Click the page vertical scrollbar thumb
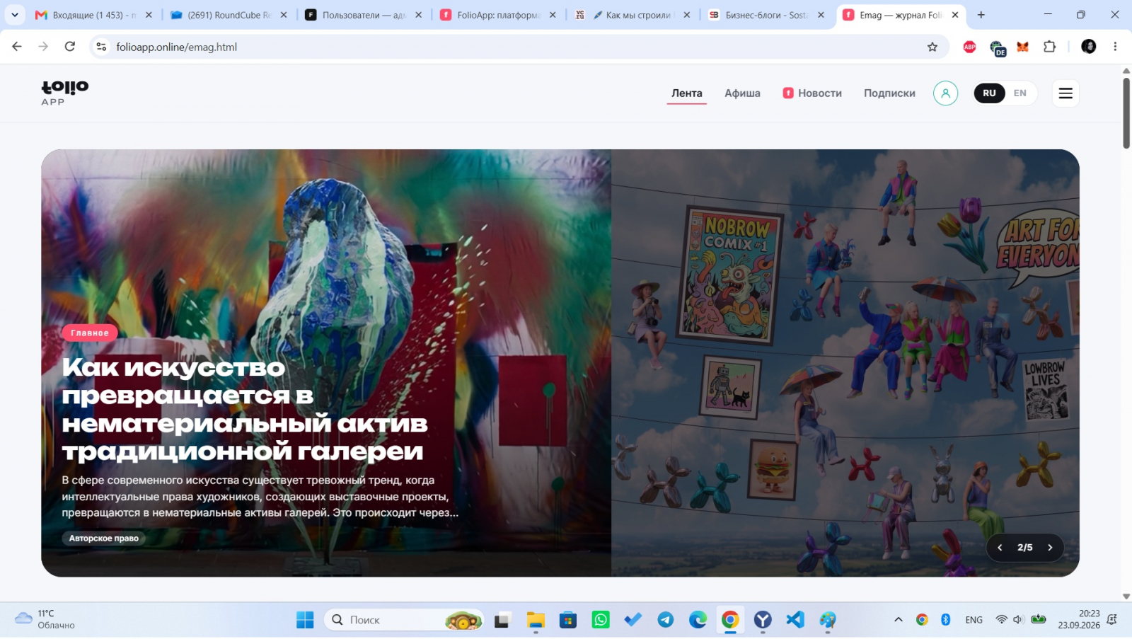The image size is (1132, 639). click(1126, 113)
